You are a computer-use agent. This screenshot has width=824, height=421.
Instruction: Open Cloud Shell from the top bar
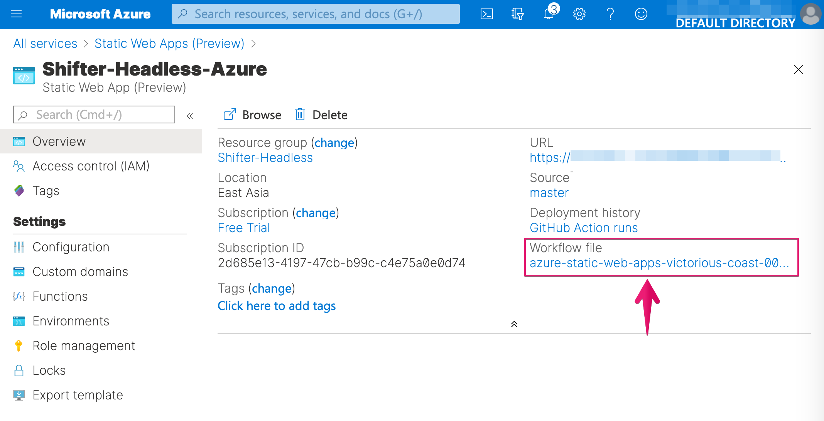click(486, 14)
